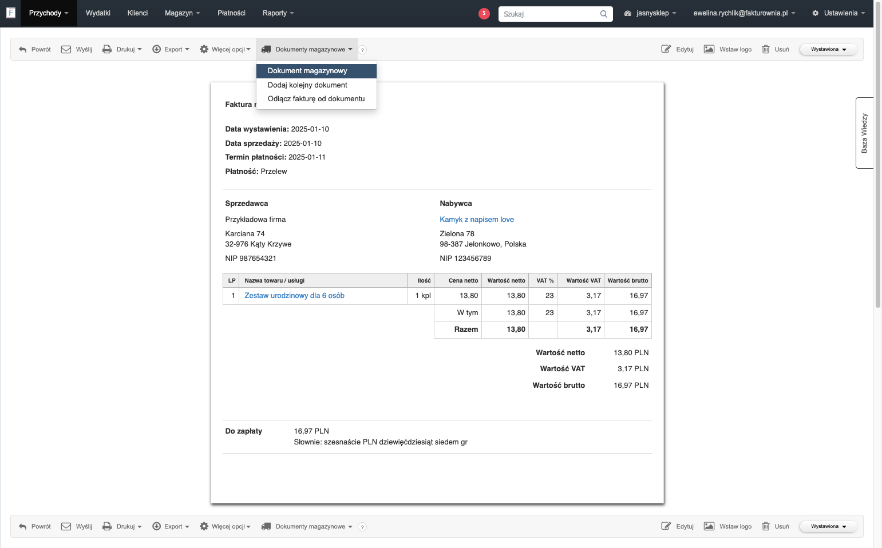
Task: Open the Przychody navigation menu
Action: (x=49, y=13)
